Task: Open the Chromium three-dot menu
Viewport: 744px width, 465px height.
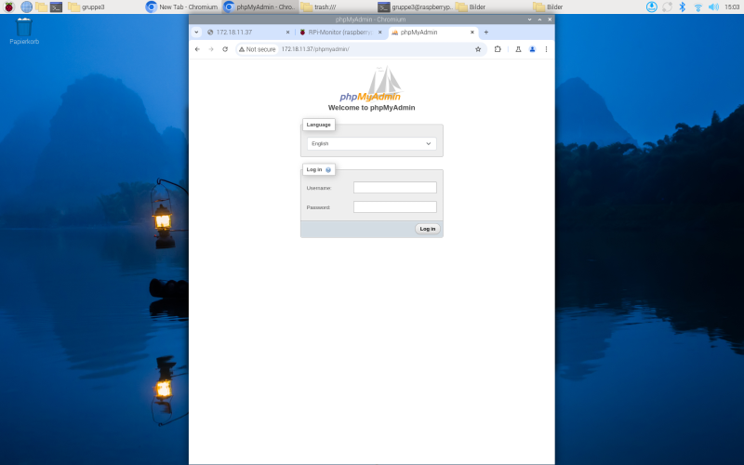Action: pos(546,49)
